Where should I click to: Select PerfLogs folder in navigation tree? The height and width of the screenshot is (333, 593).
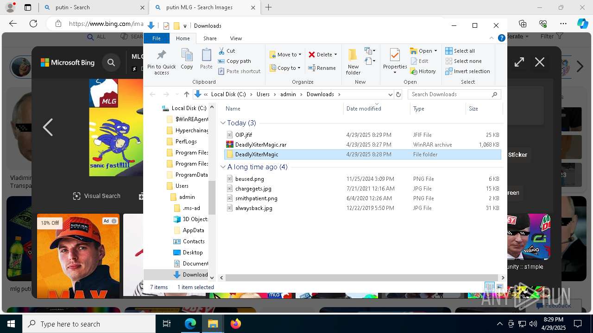tap(181, 142)
